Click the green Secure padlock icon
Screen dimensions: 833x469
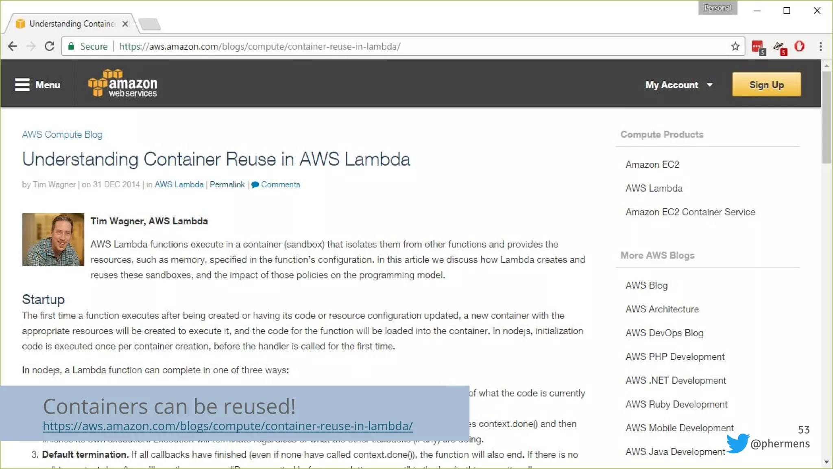pos(71,46)
